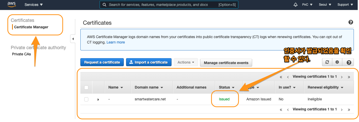The height and width of the screenshot is (122, 359).
Task: Go to previous page in bottom pager
Action: click(x=288, y=109)
